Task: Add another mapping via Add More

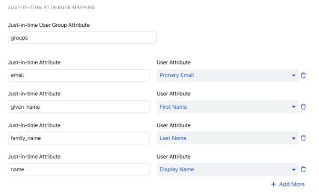Action: coord(288,184)
